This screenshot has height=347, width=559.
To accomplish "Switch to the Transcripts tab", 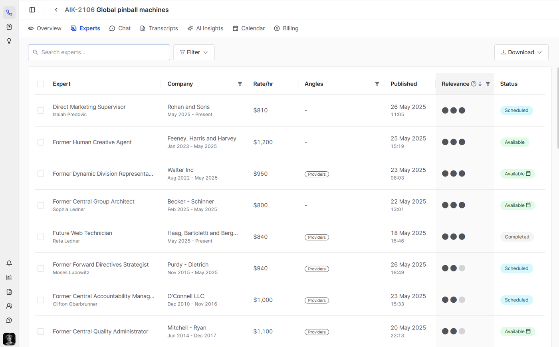I will 159,28.
